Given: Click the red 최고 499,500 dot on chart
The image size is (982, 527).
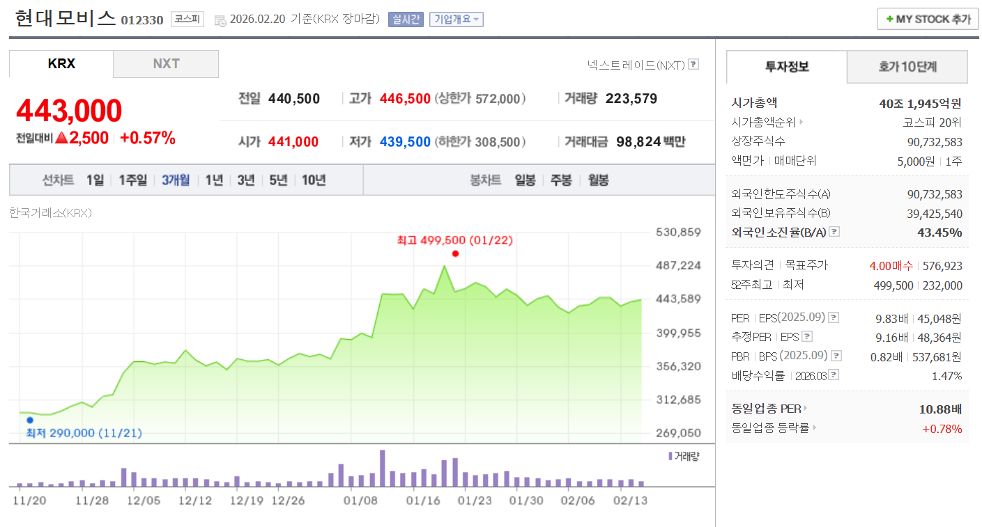Looking at the screenshot, I should coord(455,253).
